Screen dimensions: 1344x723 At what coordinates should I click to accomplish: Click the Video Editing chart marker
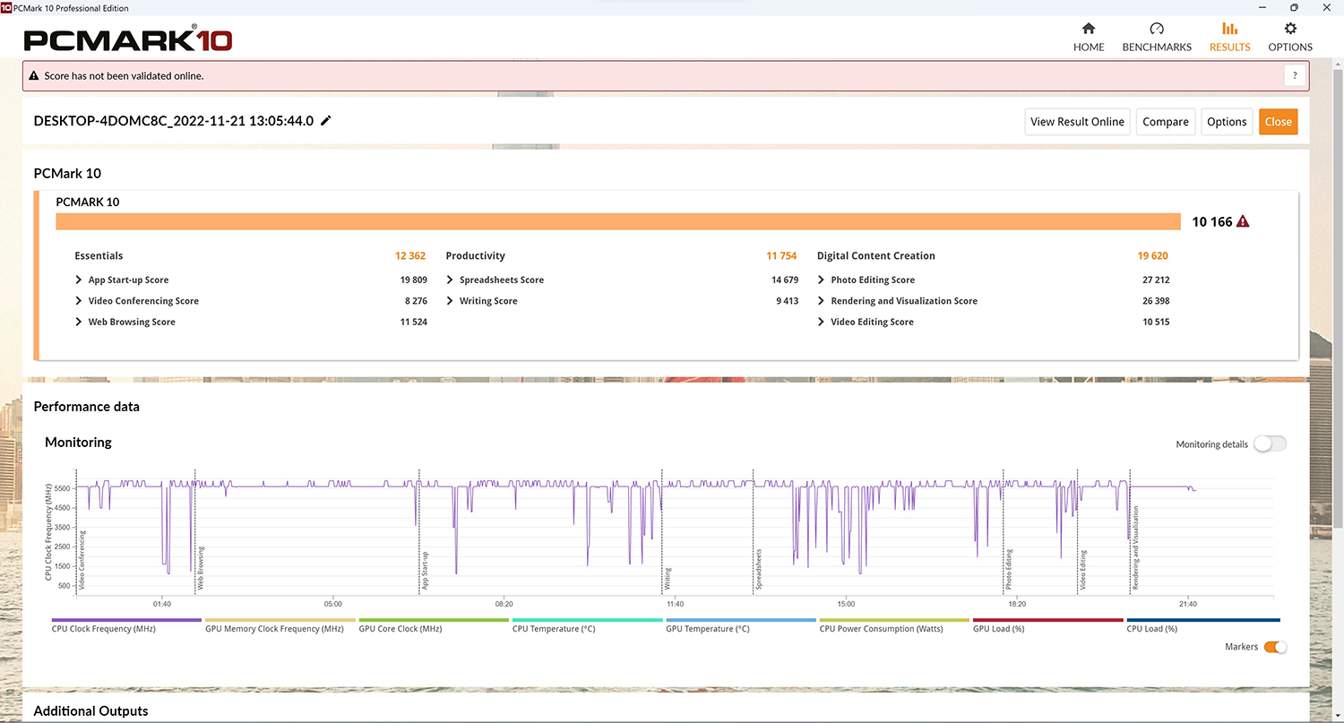[x=1082, y=570]
